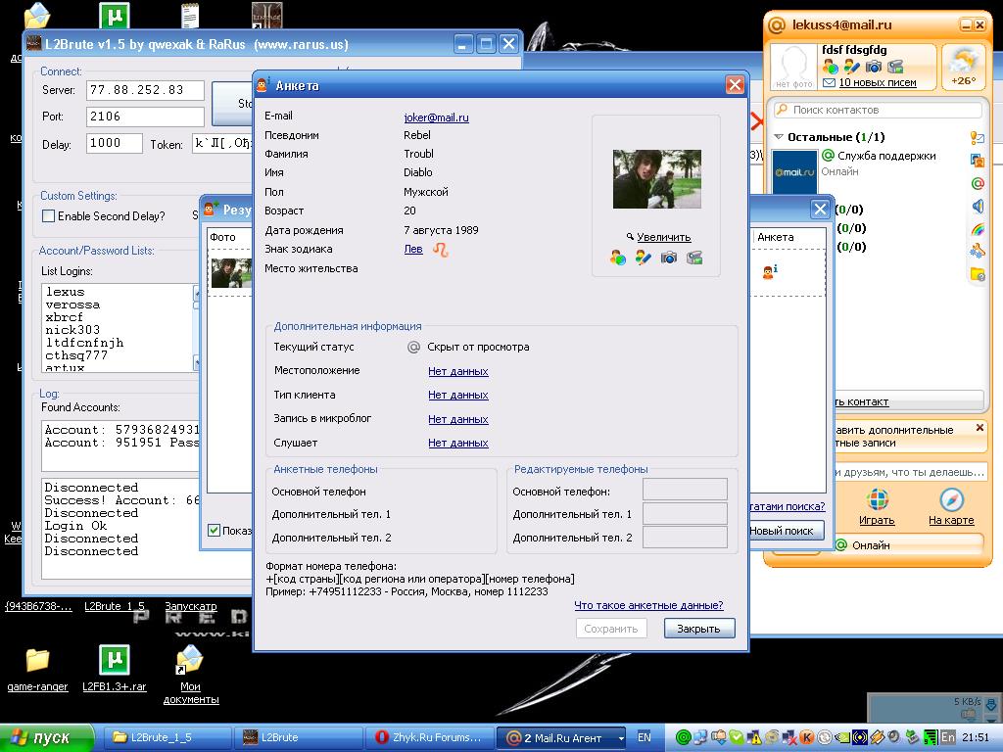Click camera icon below profile photo in Анкета
Viewport: 1003px width, 752px height.
pos(668,258)
